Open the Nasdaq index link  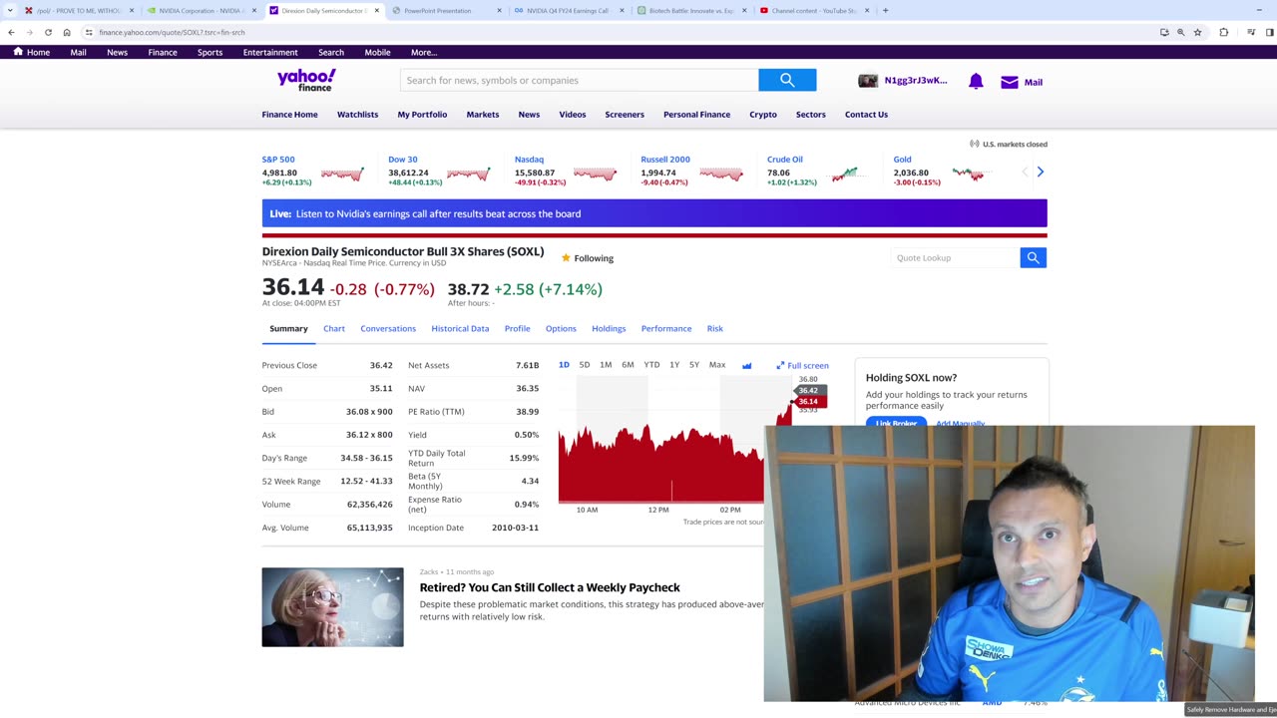click(x=529, y=160)
